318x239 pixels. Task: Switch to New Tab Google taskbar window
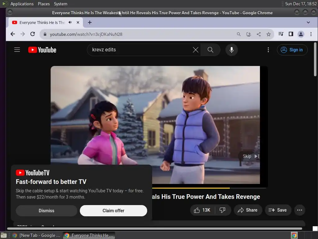36,235
